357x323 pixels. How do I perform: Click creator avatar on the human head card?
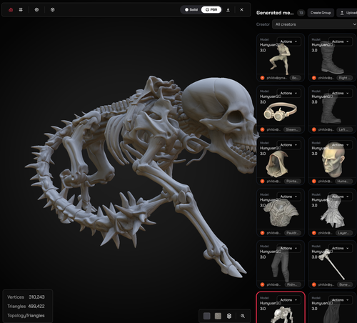(x=314, y=182)
